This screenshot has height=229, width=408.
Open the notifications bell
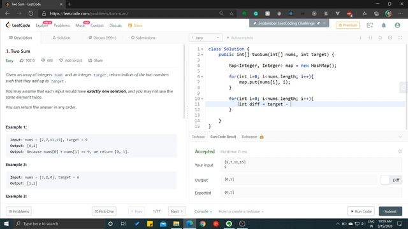point(384,25)
